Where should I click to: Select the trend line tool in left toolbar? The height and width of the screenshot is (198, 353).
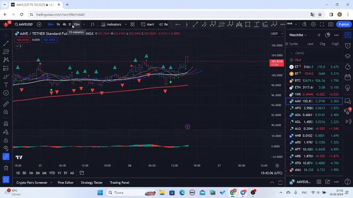click(x=6, y=43)
